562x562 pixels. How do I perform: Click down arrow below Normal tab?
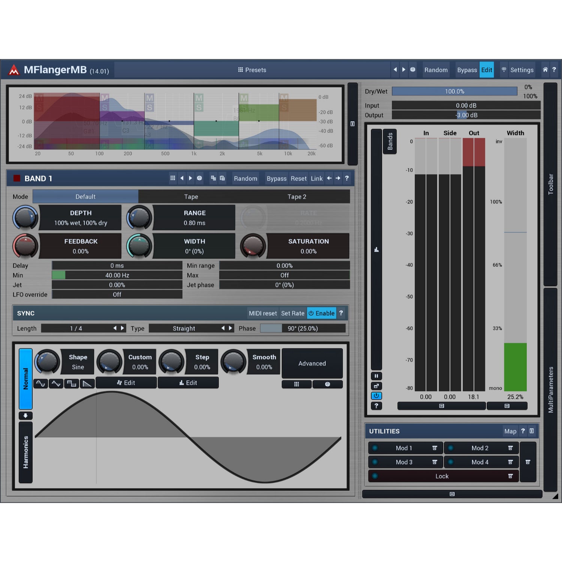(x=25, y=416)
